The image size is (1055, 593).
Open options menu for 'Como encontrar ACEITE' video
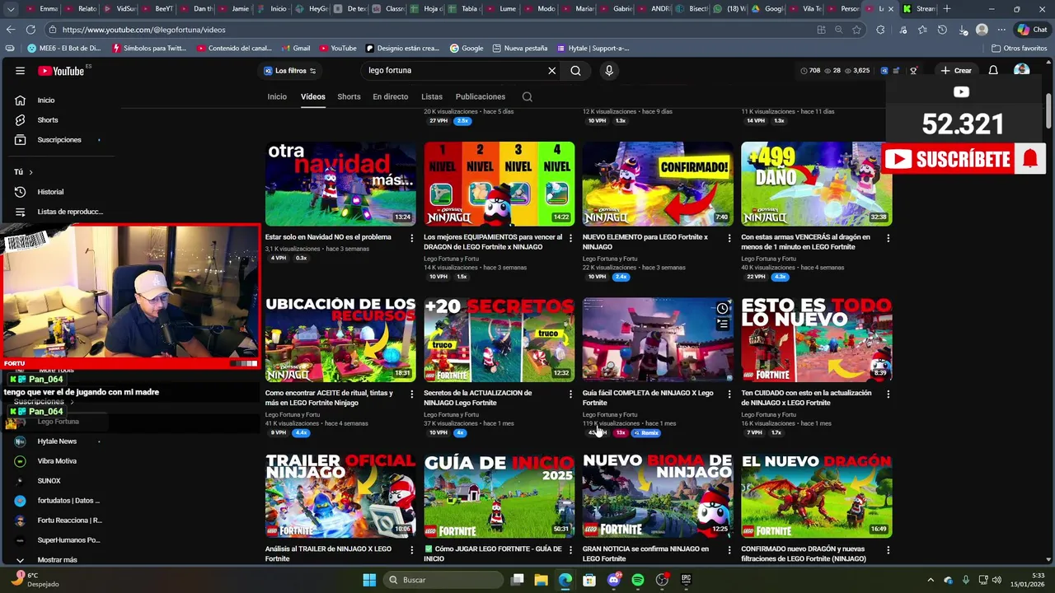[x=412, y=394]
